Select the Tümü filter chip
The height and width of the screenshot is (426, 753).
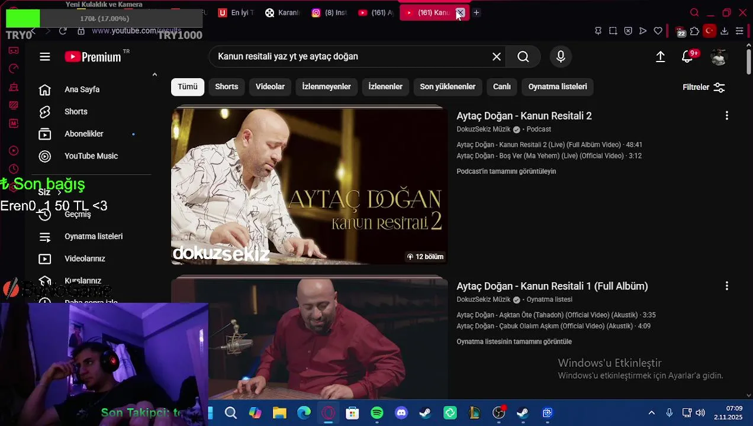(x=188, y=87)
